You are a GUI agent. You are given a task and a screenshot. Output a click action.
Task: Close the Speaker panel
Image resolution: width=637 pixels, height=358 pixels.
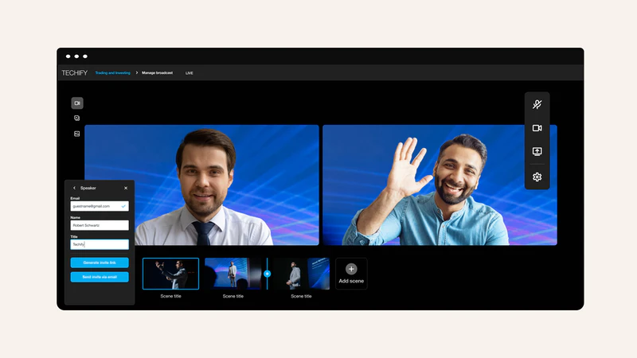pos(126,188)
